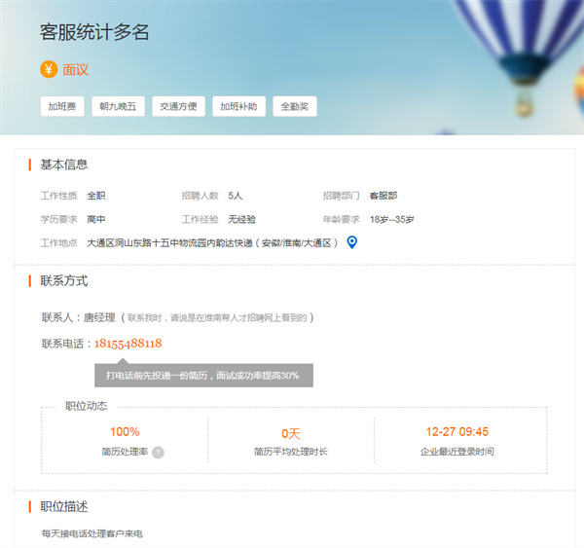
Task: Click the 高中 education requirement value
Action: pos(96,219)
